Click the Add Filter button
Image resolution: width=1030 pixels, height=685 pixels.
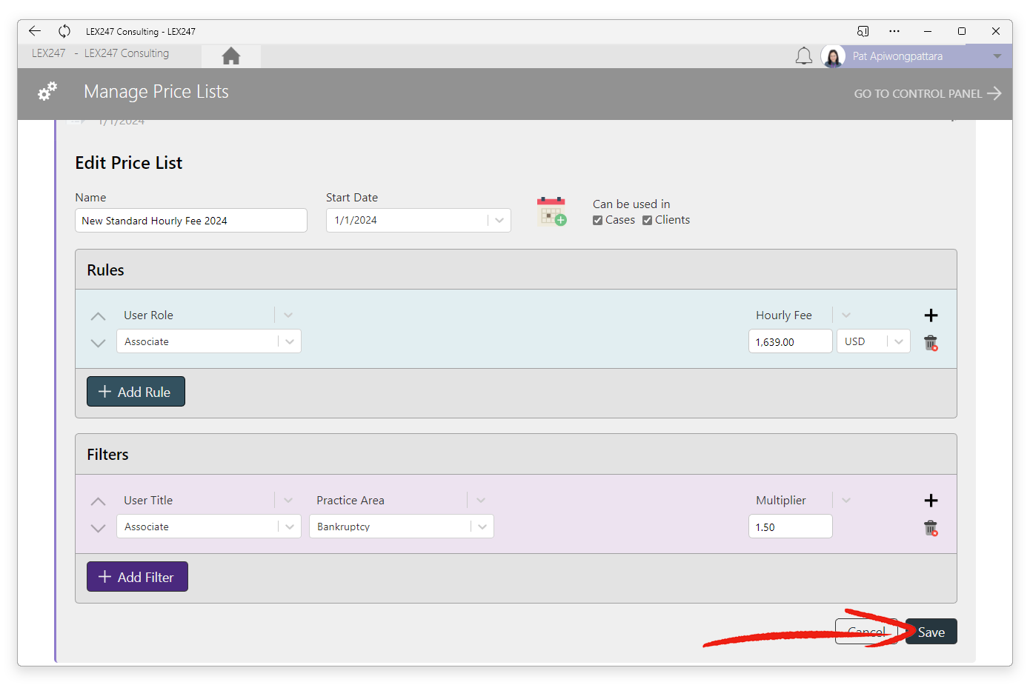[x=137, y=577]
